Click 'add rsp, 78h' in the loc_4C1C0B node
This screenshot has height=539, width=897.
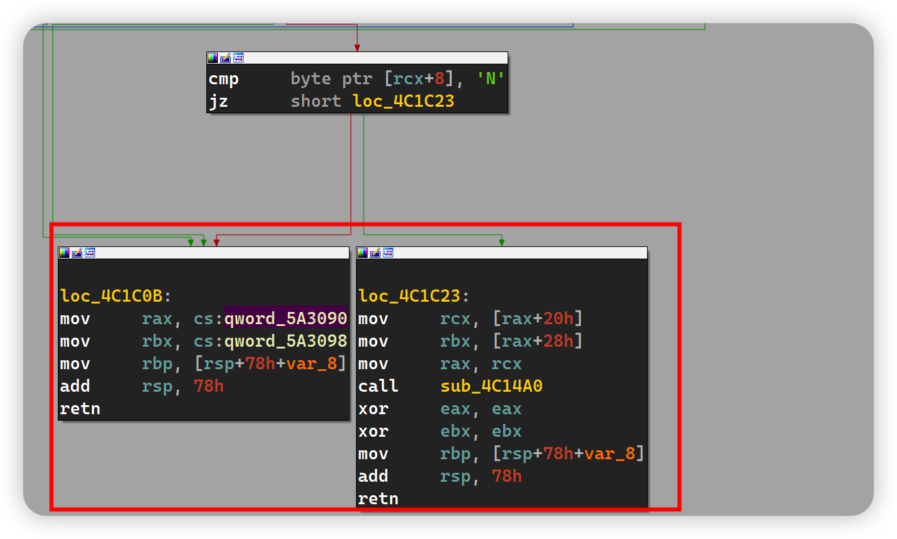click(142, 386)
